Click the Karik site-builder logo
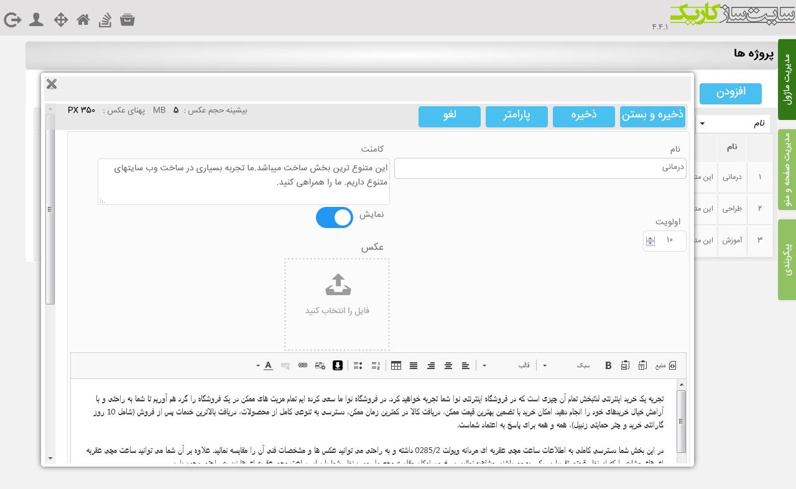796x489 pixels. pyautogui.click(x=732, y=14)
